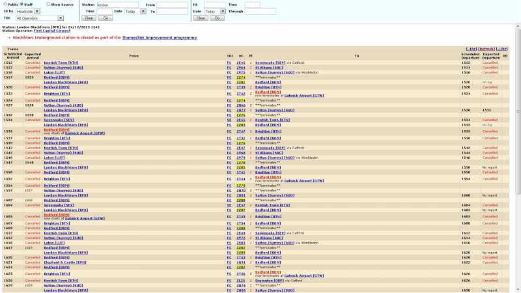Open Sevenoaks [SEV] destination in 2E45 row

pos(270,63)
